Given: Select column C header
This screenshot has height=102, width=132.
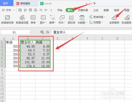Looking at the screenshot, I should [43, 38].
